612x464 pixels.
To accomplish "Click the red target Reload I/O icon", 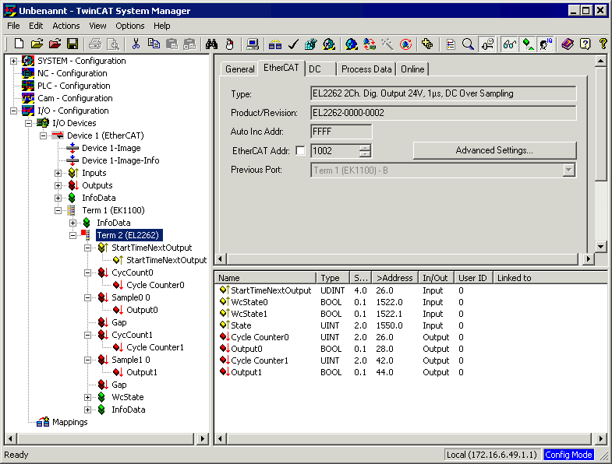I will click(x=406, y=44).
